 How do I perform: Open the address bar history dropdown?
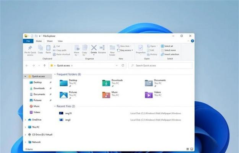point(117,65)
